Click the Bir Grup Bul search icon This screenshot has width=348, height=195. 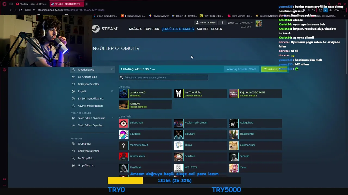pos(73,158)
